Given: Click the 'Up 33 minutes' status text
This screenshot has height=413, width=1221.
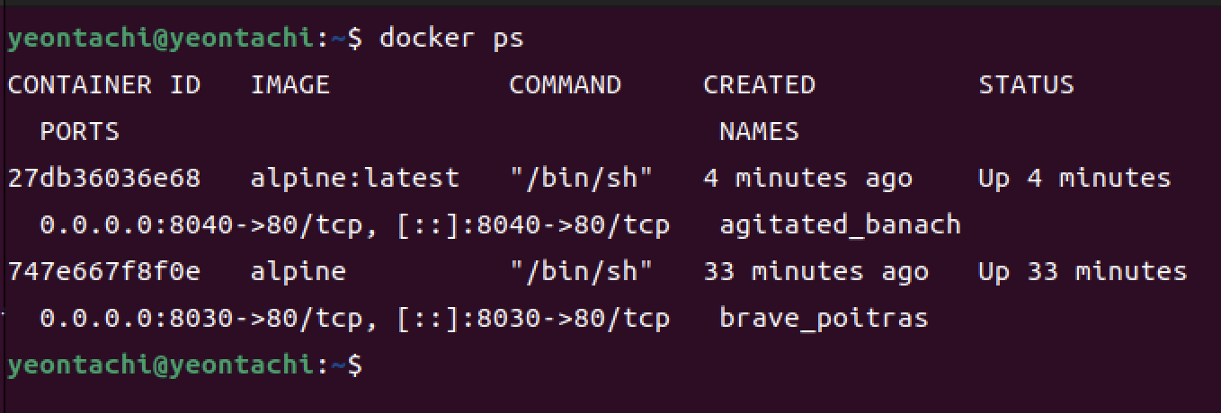Looking at the screenshot, I should pyautogui.click(x=1083, y=271).
